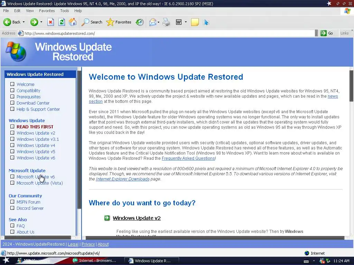Screen dimensions: 354x265
Task: Click the Windows Update v2 heading link
Action: pyautogui.click(x=137, y=218)
